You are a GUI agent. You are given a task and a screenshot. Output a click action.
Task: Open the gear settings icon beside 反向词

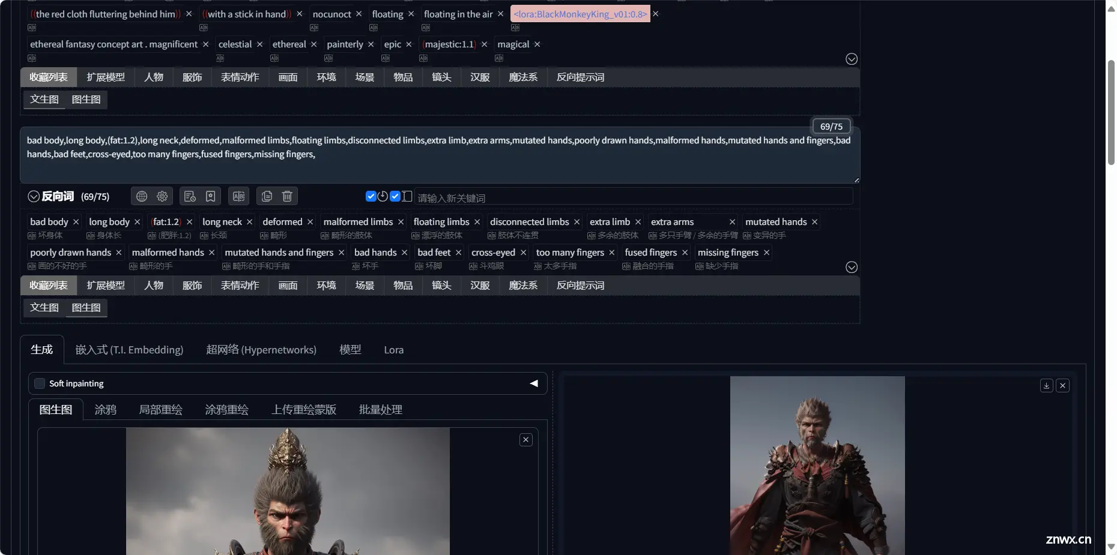(162, 196)
